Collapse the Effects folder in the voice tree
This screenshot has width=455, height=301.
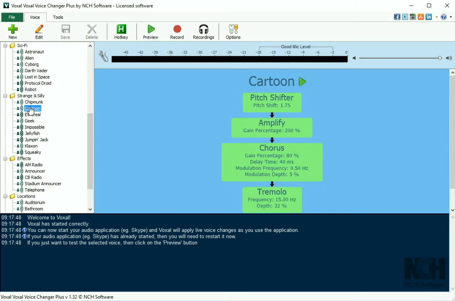(x=5, y=158)
